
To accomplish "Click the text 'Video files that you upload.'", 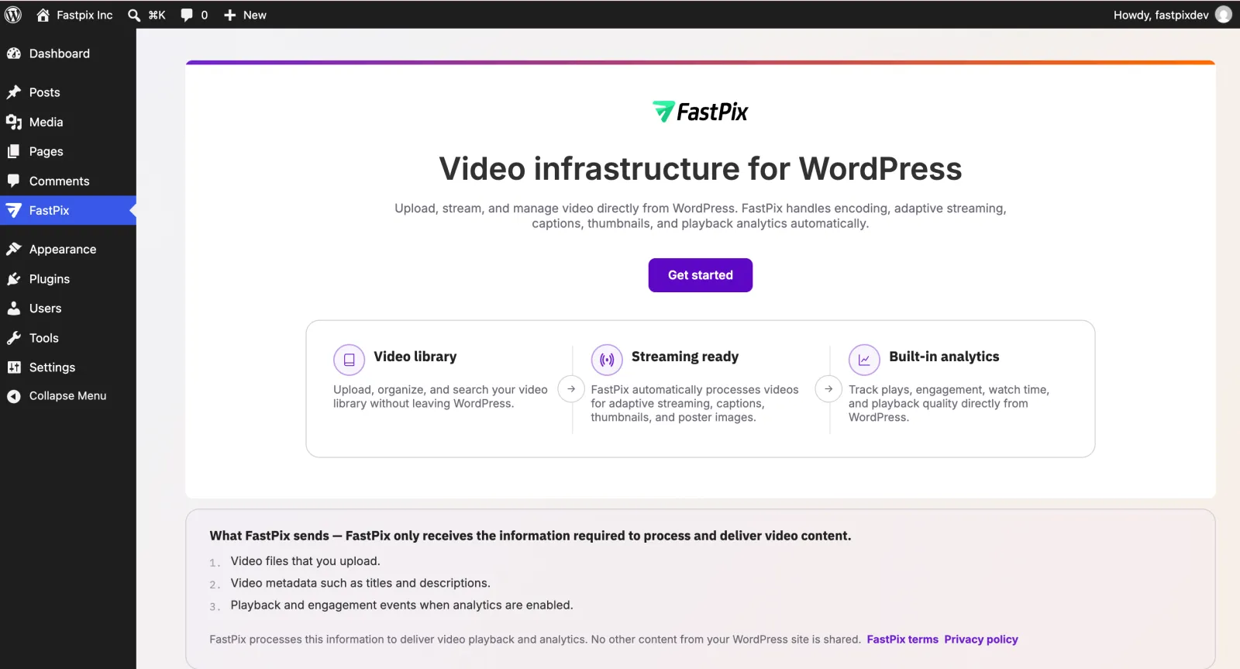I will (x=305, y=561).
